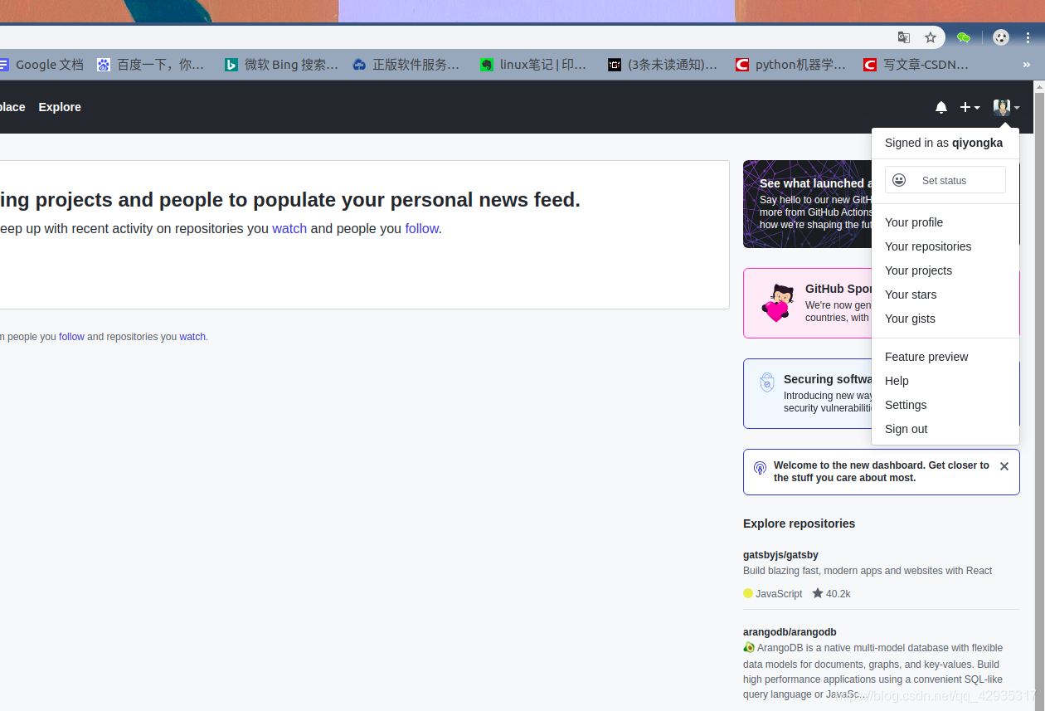Open the Securing software card
Image resolution: width=1045 pixels, height=711 pixels.
click(807, 393)
